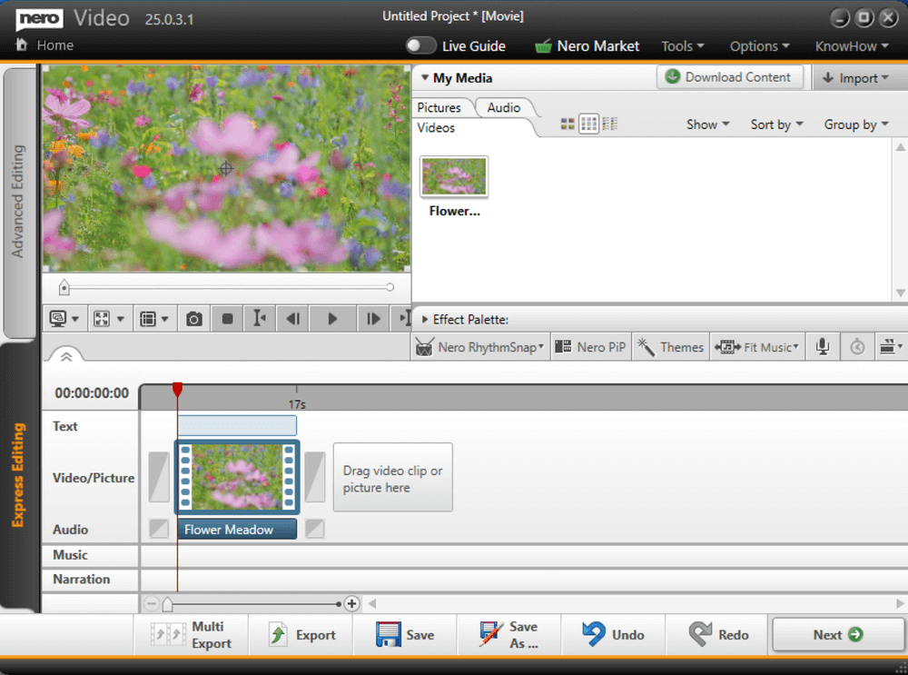Take a snapshot with the camera icon

tap(194, 318)
